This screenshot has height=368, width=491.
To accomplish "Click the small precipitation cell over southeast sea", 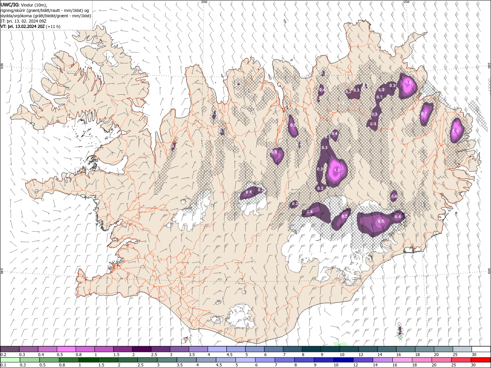I will coord(400,330).
